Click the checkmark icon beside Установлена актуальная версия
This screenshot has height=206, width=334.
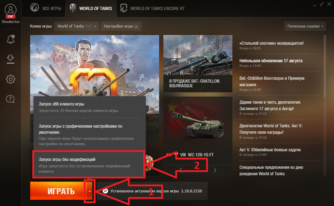(106, 191)
